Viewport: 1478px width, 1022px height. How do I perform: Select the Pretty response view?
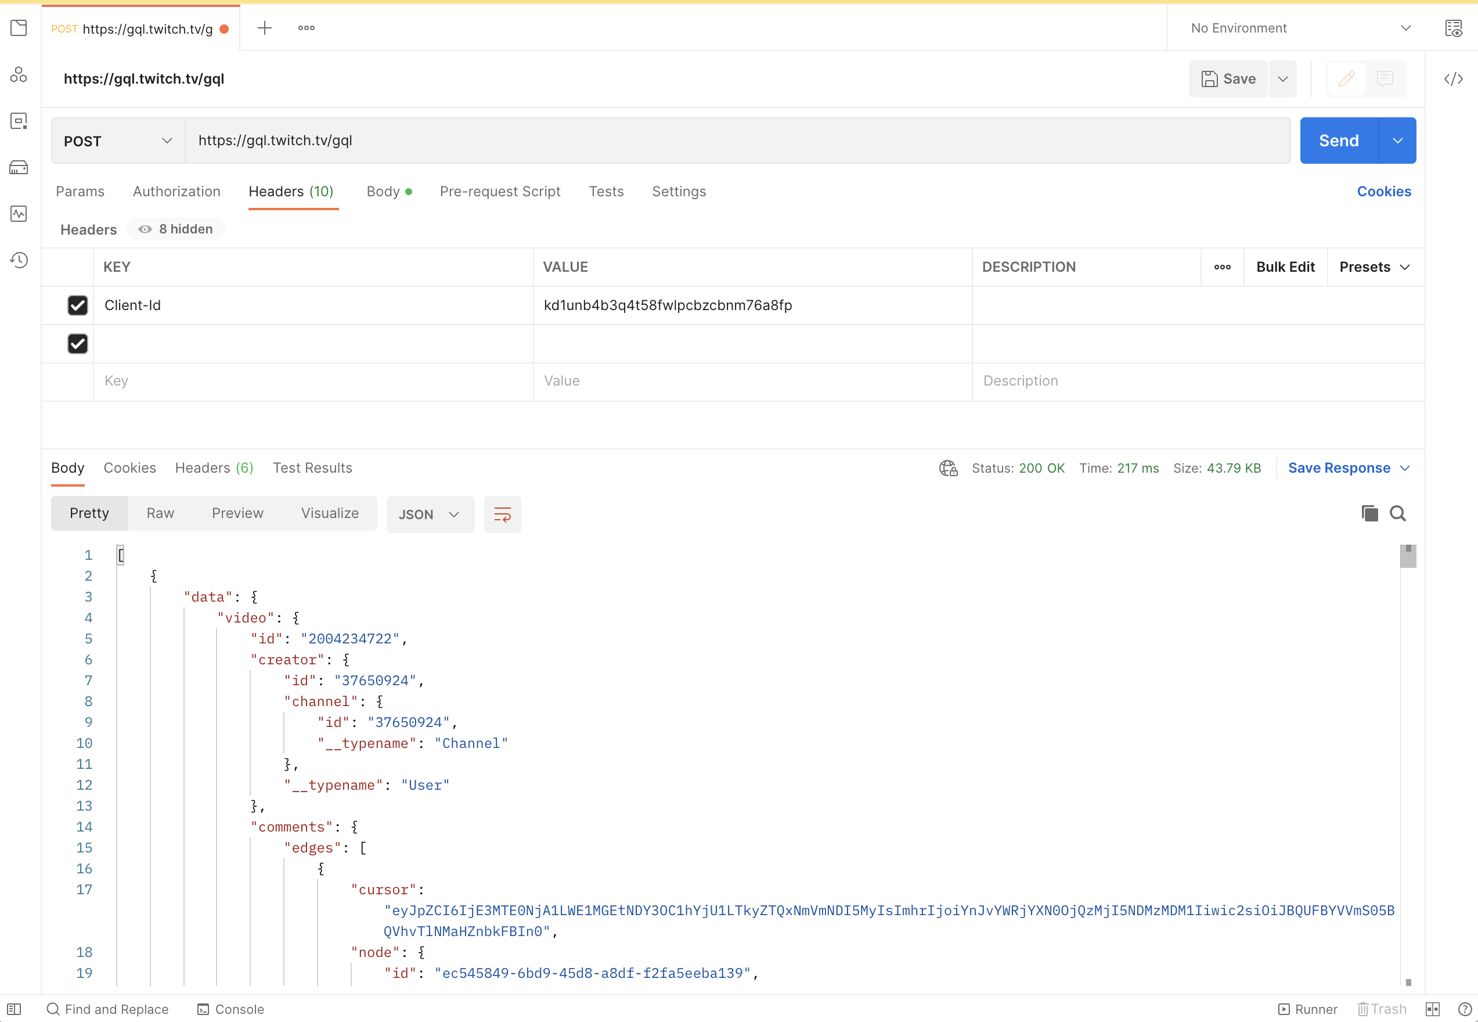pos(89,513)
